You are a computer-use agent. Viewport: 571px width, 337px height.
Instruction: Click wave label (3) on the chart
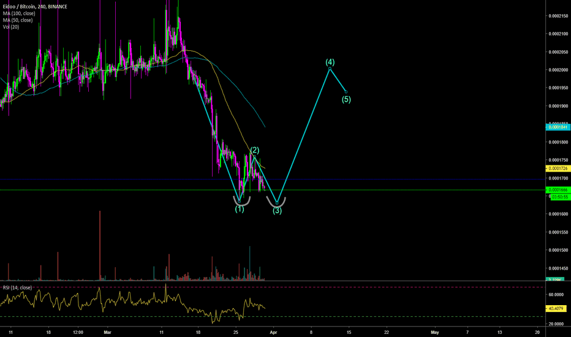coord(277,211)
